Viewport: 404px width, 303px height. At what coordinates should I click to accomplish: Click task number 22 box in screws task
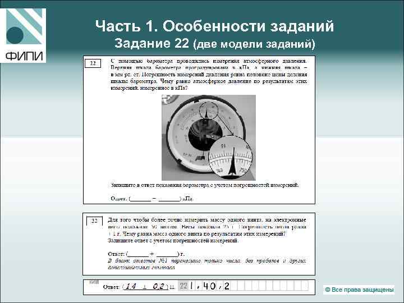(94, 221)
